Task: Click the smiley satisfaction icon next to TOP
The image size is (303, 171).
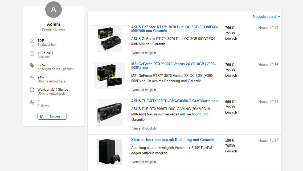Action: click(32, 41)
